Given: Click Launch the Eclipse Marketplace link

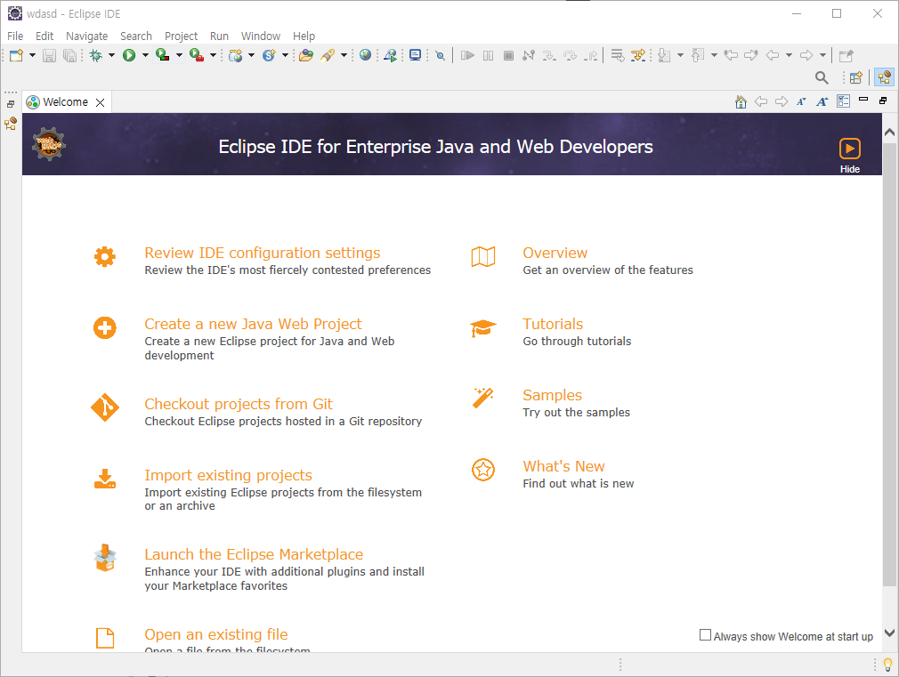Looking at the screenshot, I should coord(254,554).
